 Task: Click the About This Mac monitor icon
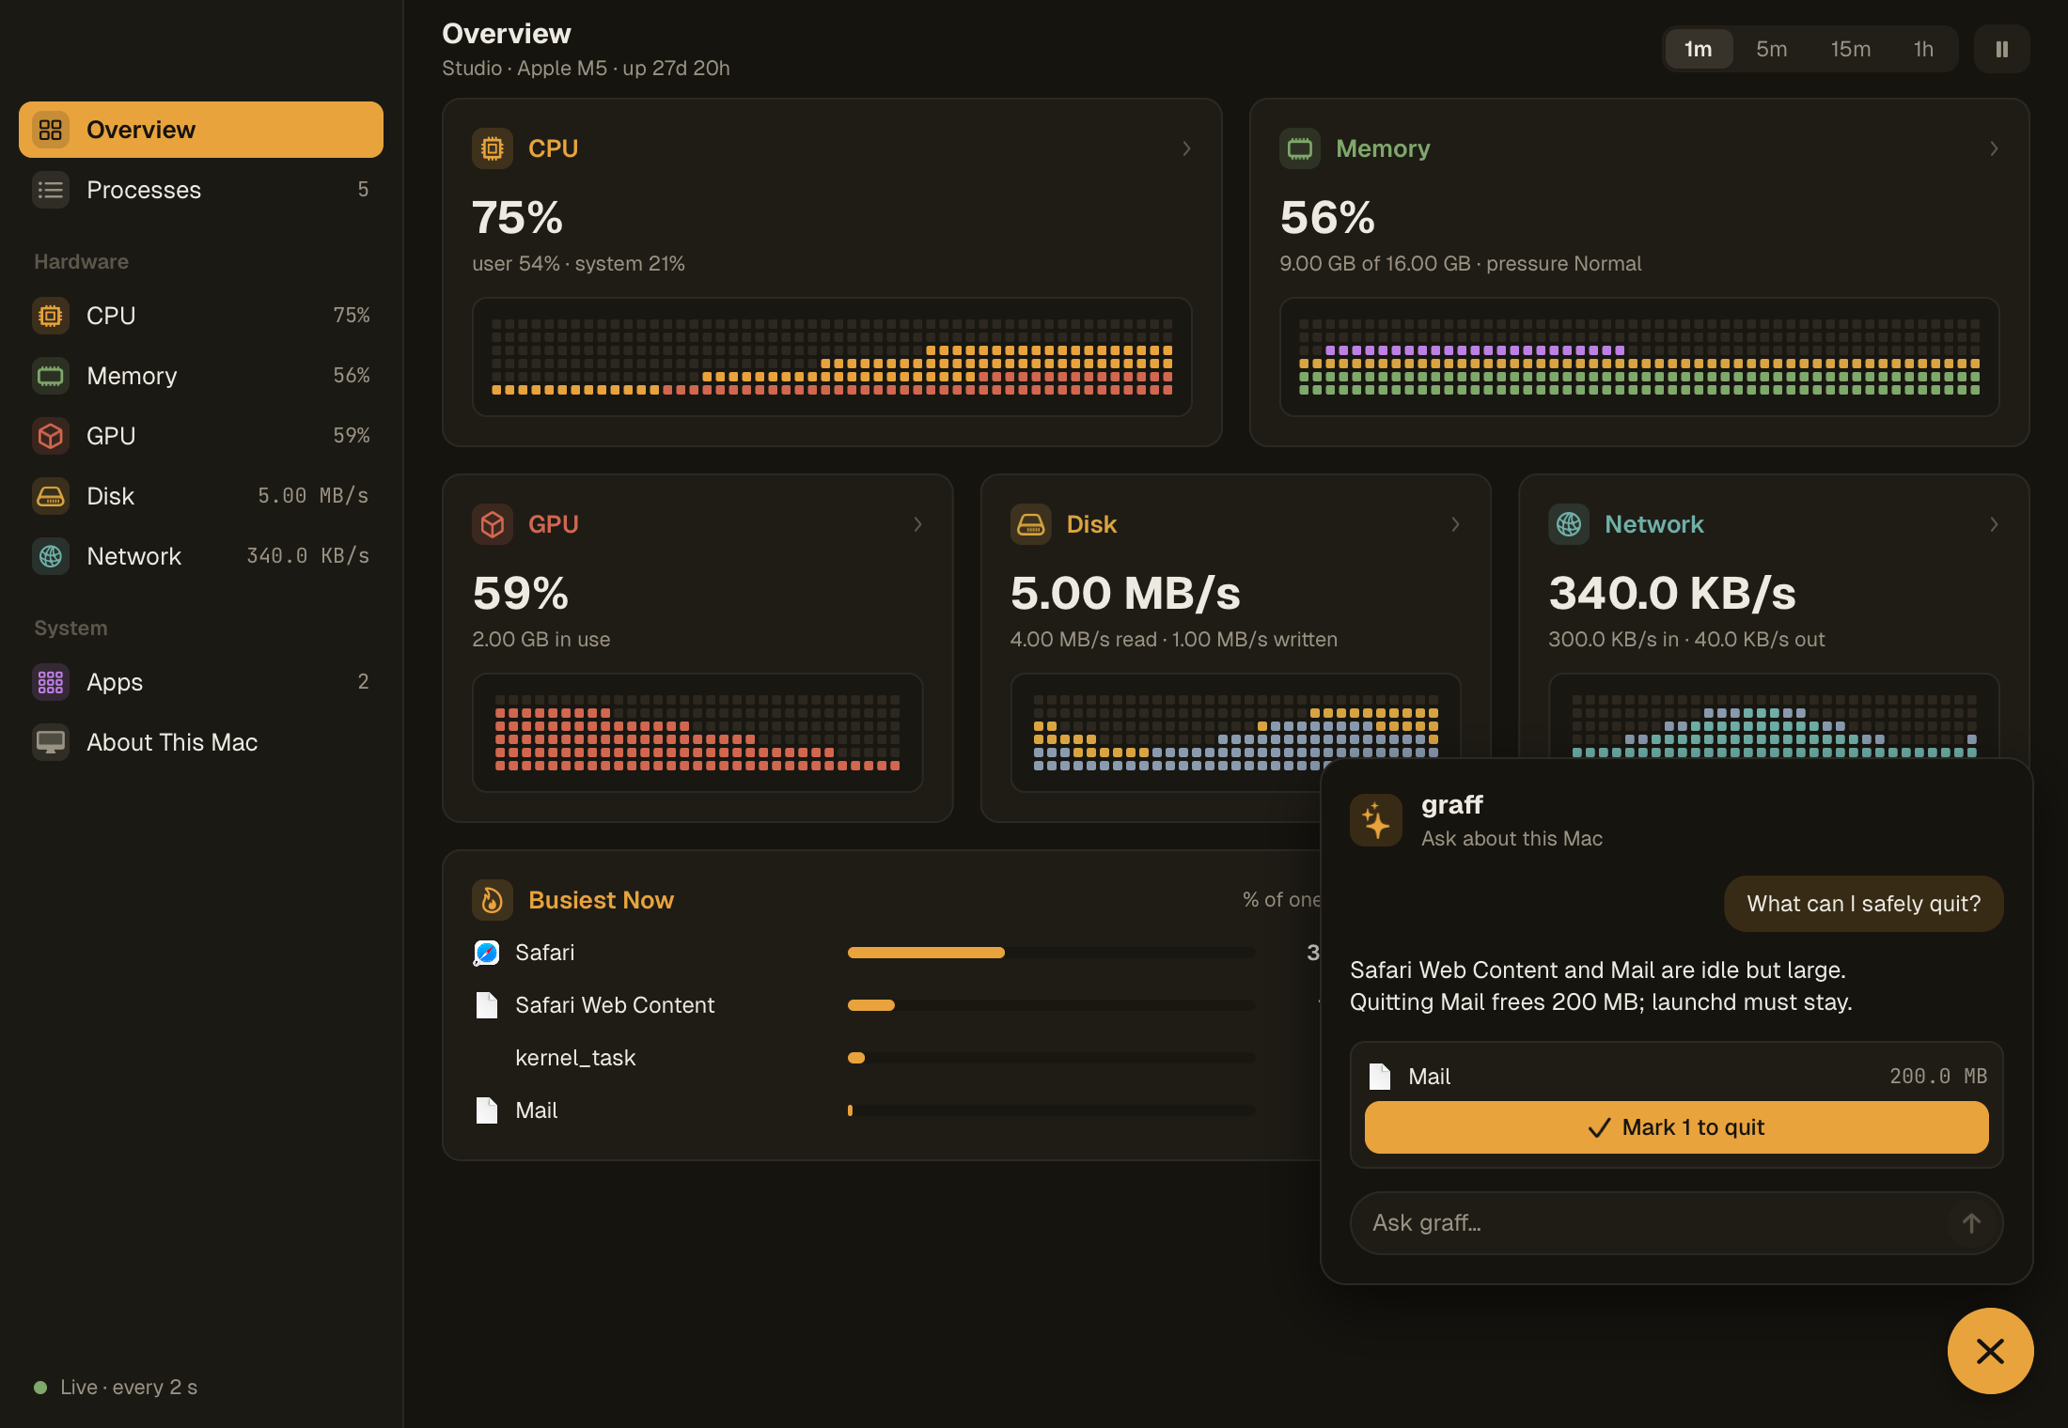click(51, 742)
